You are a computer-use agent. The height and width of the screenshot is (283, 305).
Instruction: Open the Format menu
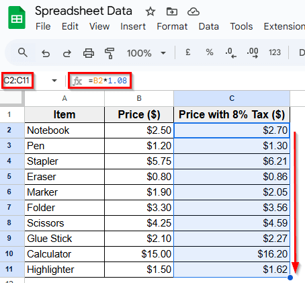pos(172,26)
